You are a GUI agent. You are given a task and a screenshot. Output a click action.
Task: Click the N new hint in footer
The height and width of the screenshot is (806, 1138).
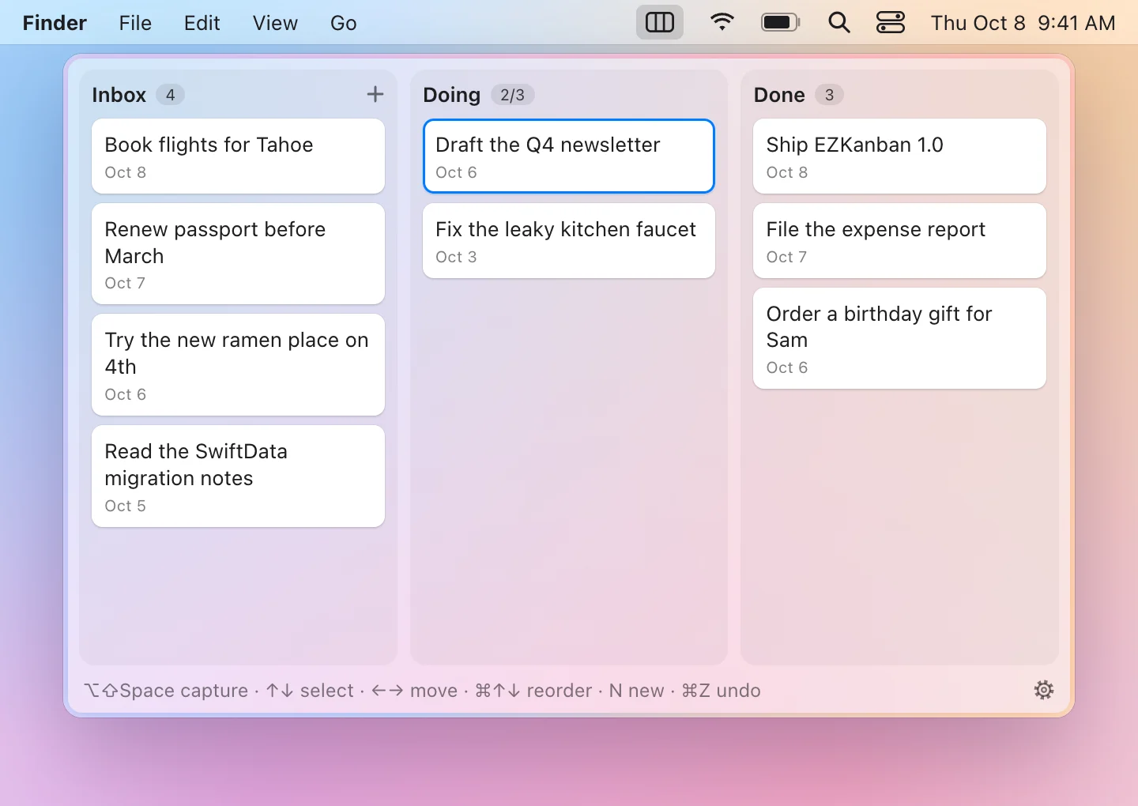click(636, 691)
